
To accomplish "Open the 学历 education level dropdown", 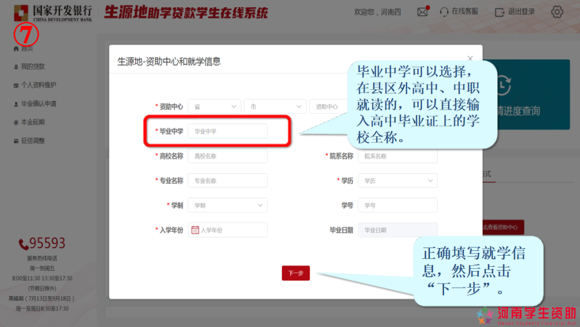I will point(397,180).
